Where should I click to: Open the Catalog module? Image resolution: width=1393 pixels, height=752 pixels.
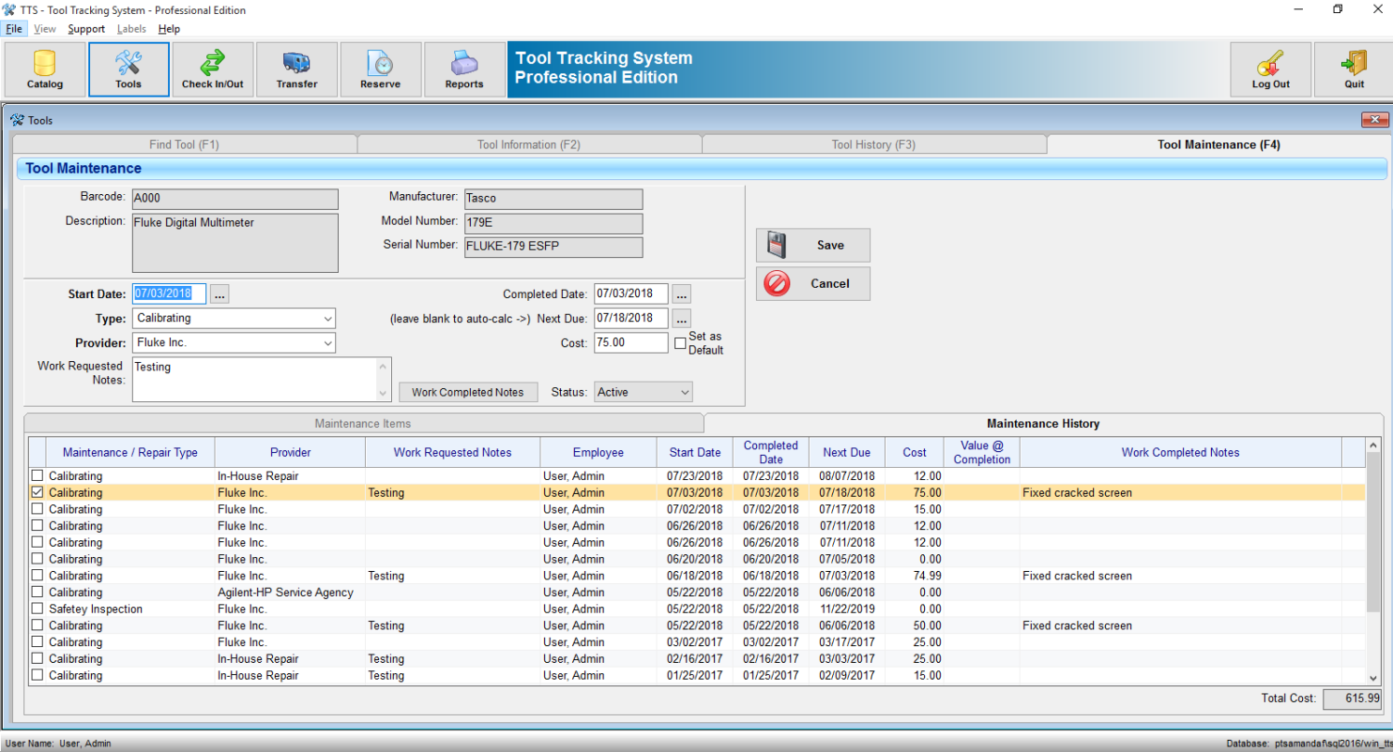(x=44, y=69)
